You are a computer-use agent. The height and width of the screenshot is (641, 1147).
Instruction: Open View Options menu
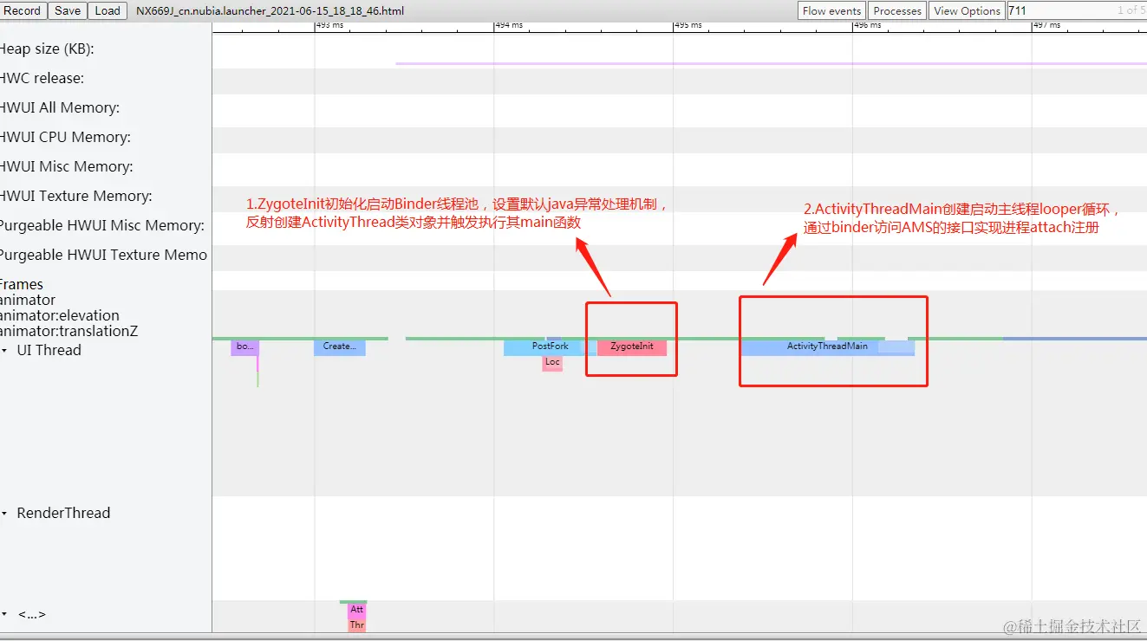tap(967, 10)
